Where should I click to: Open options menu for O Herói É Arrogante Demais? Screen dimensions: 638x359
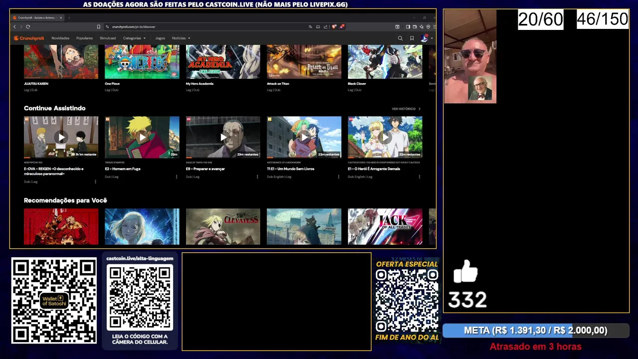coord(419,177)
